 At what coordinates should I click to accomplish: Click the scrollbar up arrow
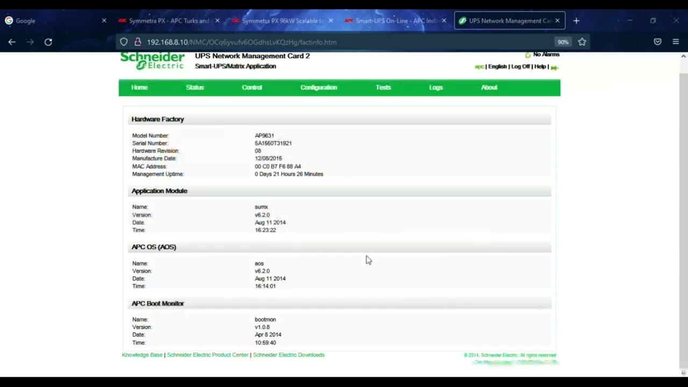click(683, 56)
